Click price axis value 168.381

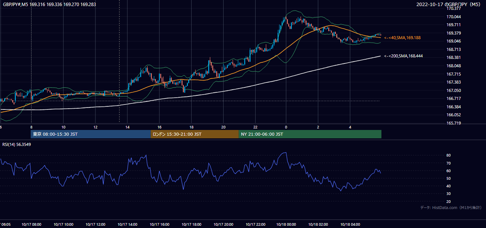[x=454, y=58]
